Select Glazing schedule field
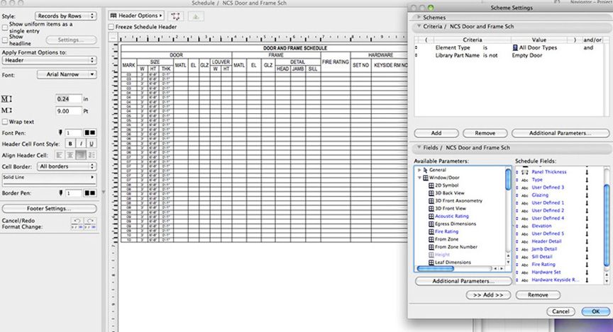613x332 pixels. click(x=540, y=195)
